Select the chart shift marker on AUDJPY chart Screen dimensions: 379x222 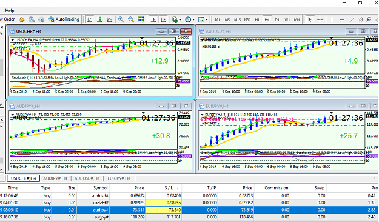pyautogui.click(x=143, y=113)
